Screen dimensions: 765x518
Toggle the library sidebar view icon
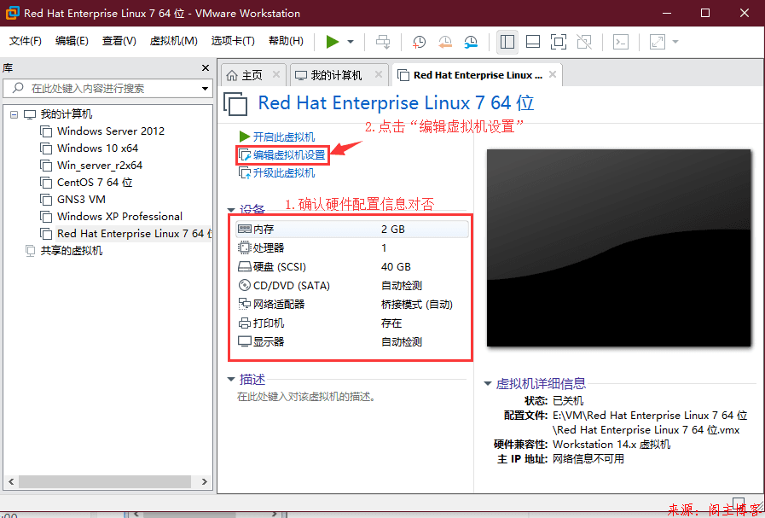[x=507, y=42]
